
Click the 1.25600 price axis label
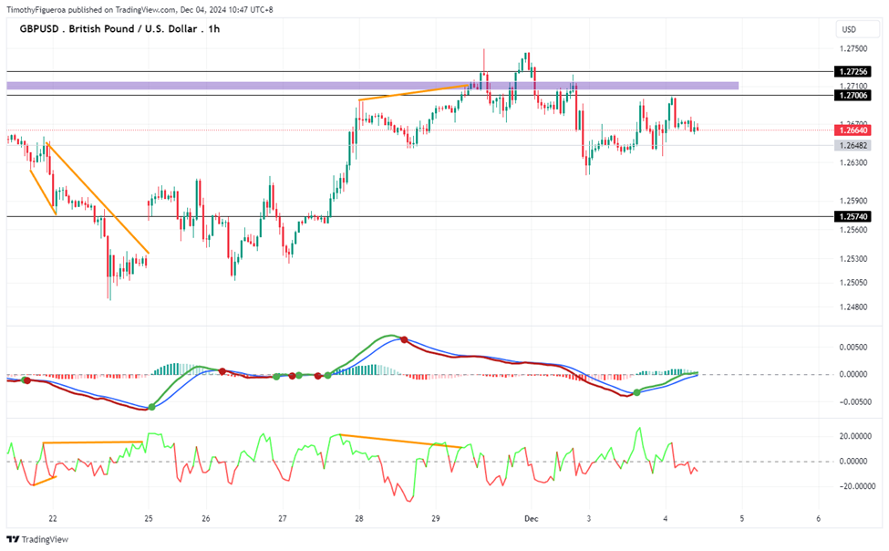(853, 231)
